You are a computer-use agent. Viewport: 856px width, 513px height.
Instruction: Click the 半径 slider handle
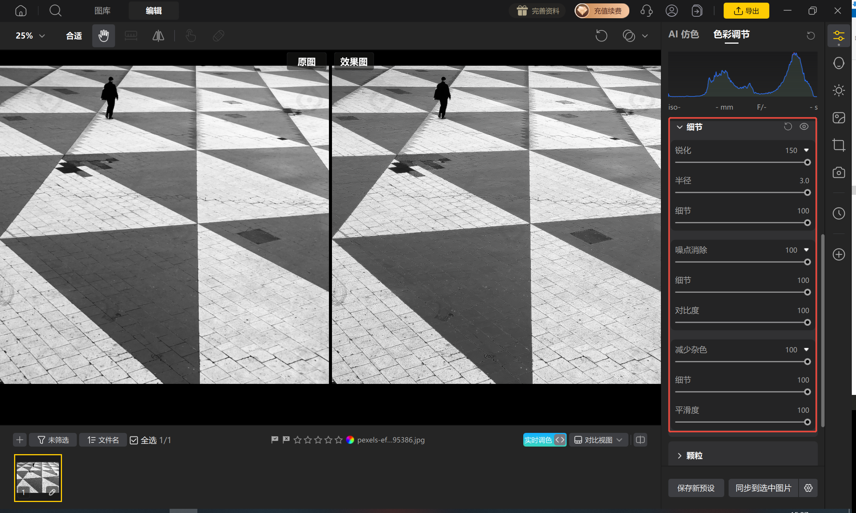(807, 193)
